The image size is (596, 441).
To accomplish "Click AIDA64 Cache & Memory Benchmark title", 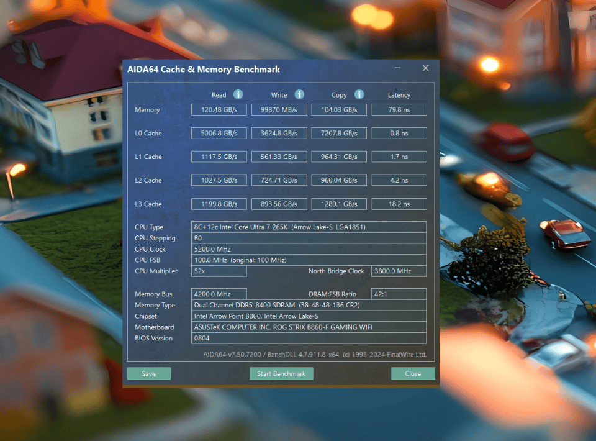I will tap(204, 69).
